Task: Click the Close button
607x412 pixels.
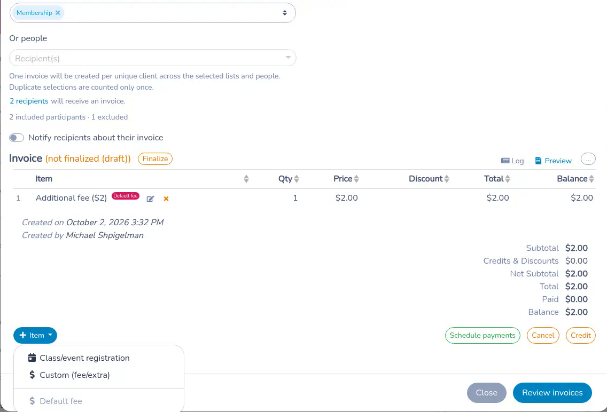Action: [487, 393]
